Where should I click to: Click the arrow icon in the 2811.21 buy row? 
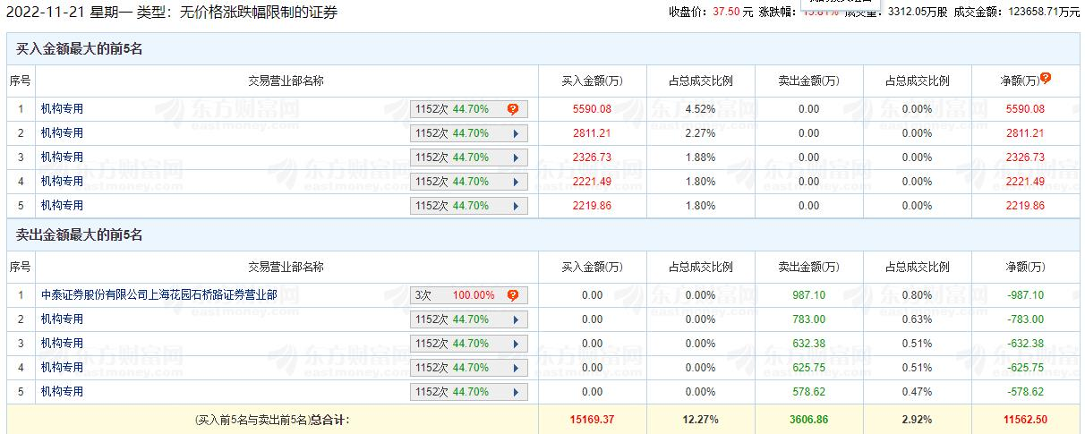click(516, 133)
